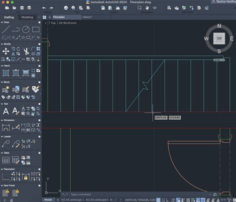Toggle grid display in status bar
This screenshot has width=236, height=202.
158,200
